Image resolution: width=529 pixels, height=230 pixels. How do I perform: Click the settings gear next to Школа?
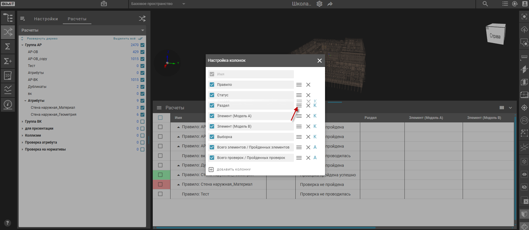(x=319, y=4)
